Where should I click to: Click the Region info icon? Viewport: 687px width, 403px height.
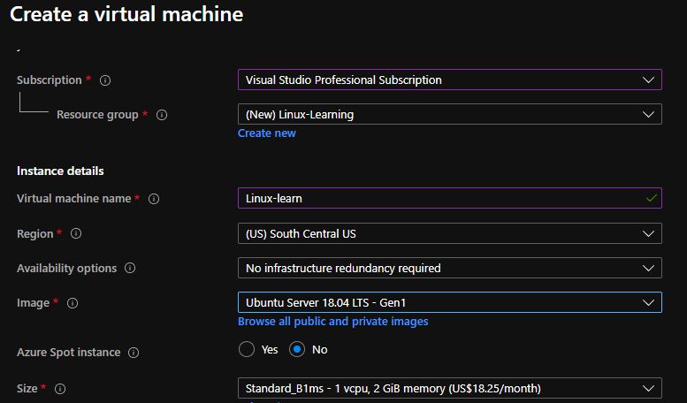(76, 233)
